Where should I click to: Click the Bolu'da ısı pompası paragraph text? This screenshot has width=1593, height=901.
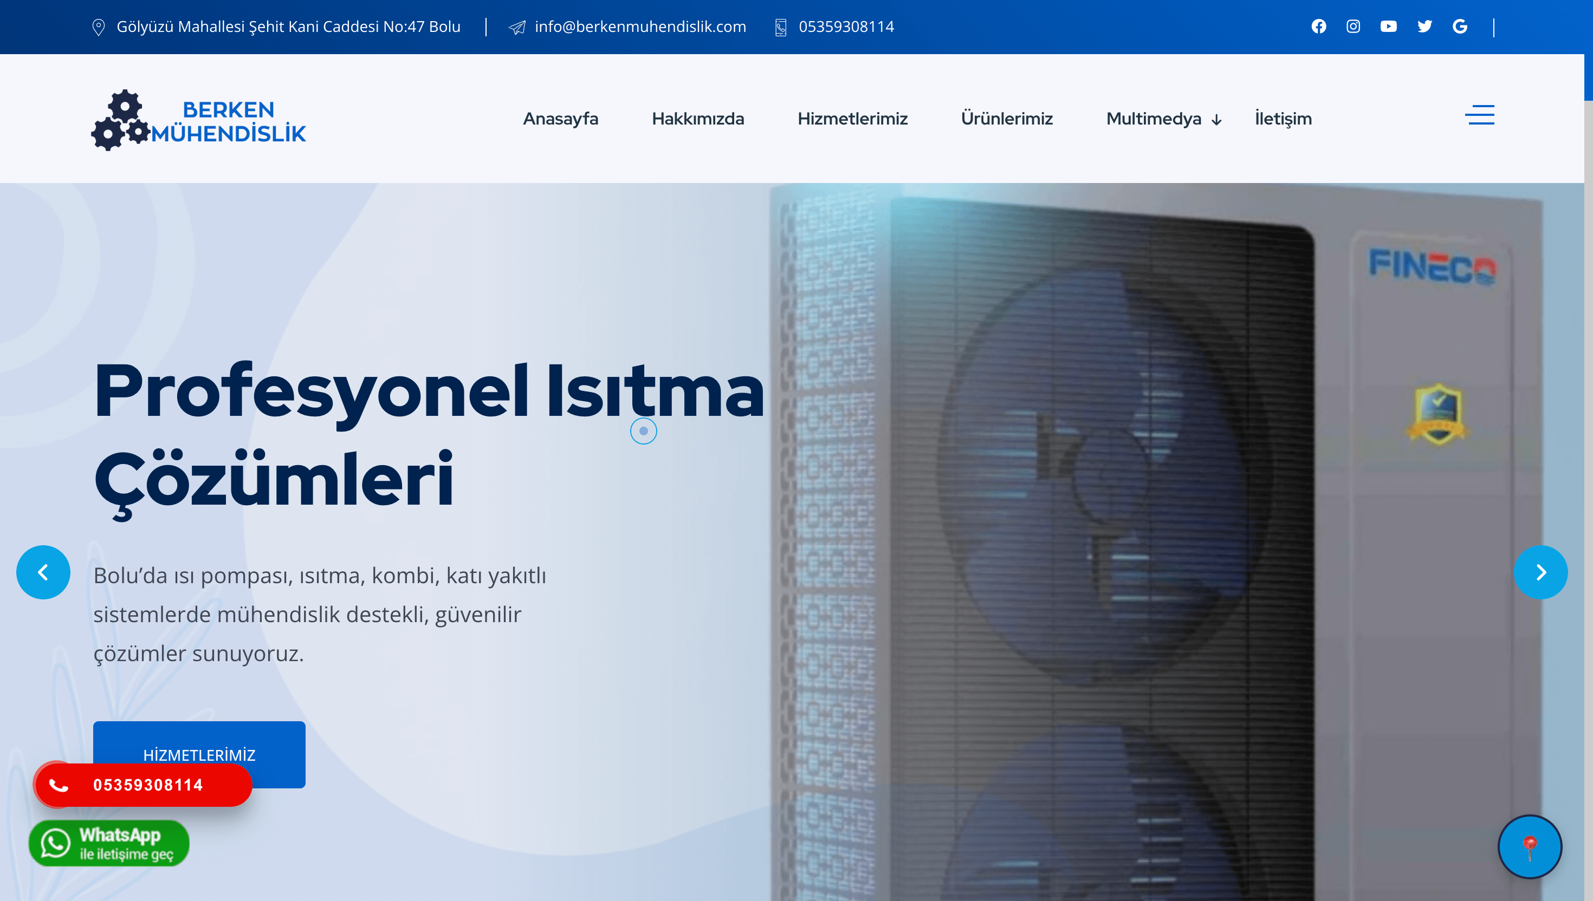320,615
